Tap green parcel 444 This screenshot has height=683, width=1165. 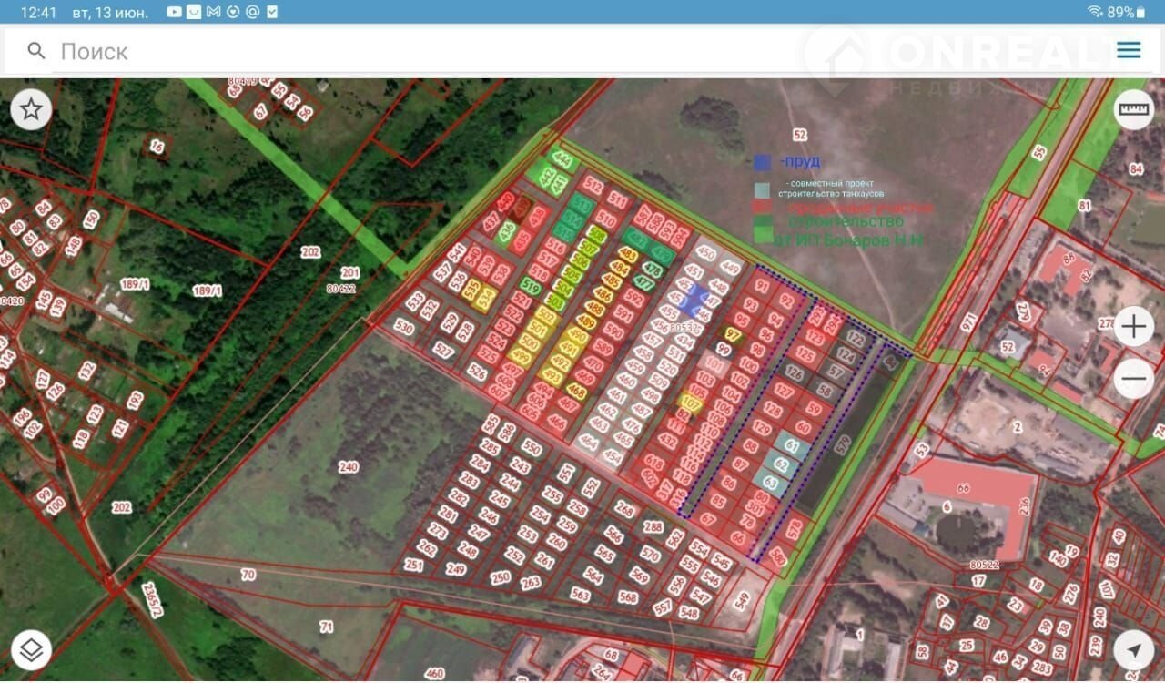coord(562,161)
